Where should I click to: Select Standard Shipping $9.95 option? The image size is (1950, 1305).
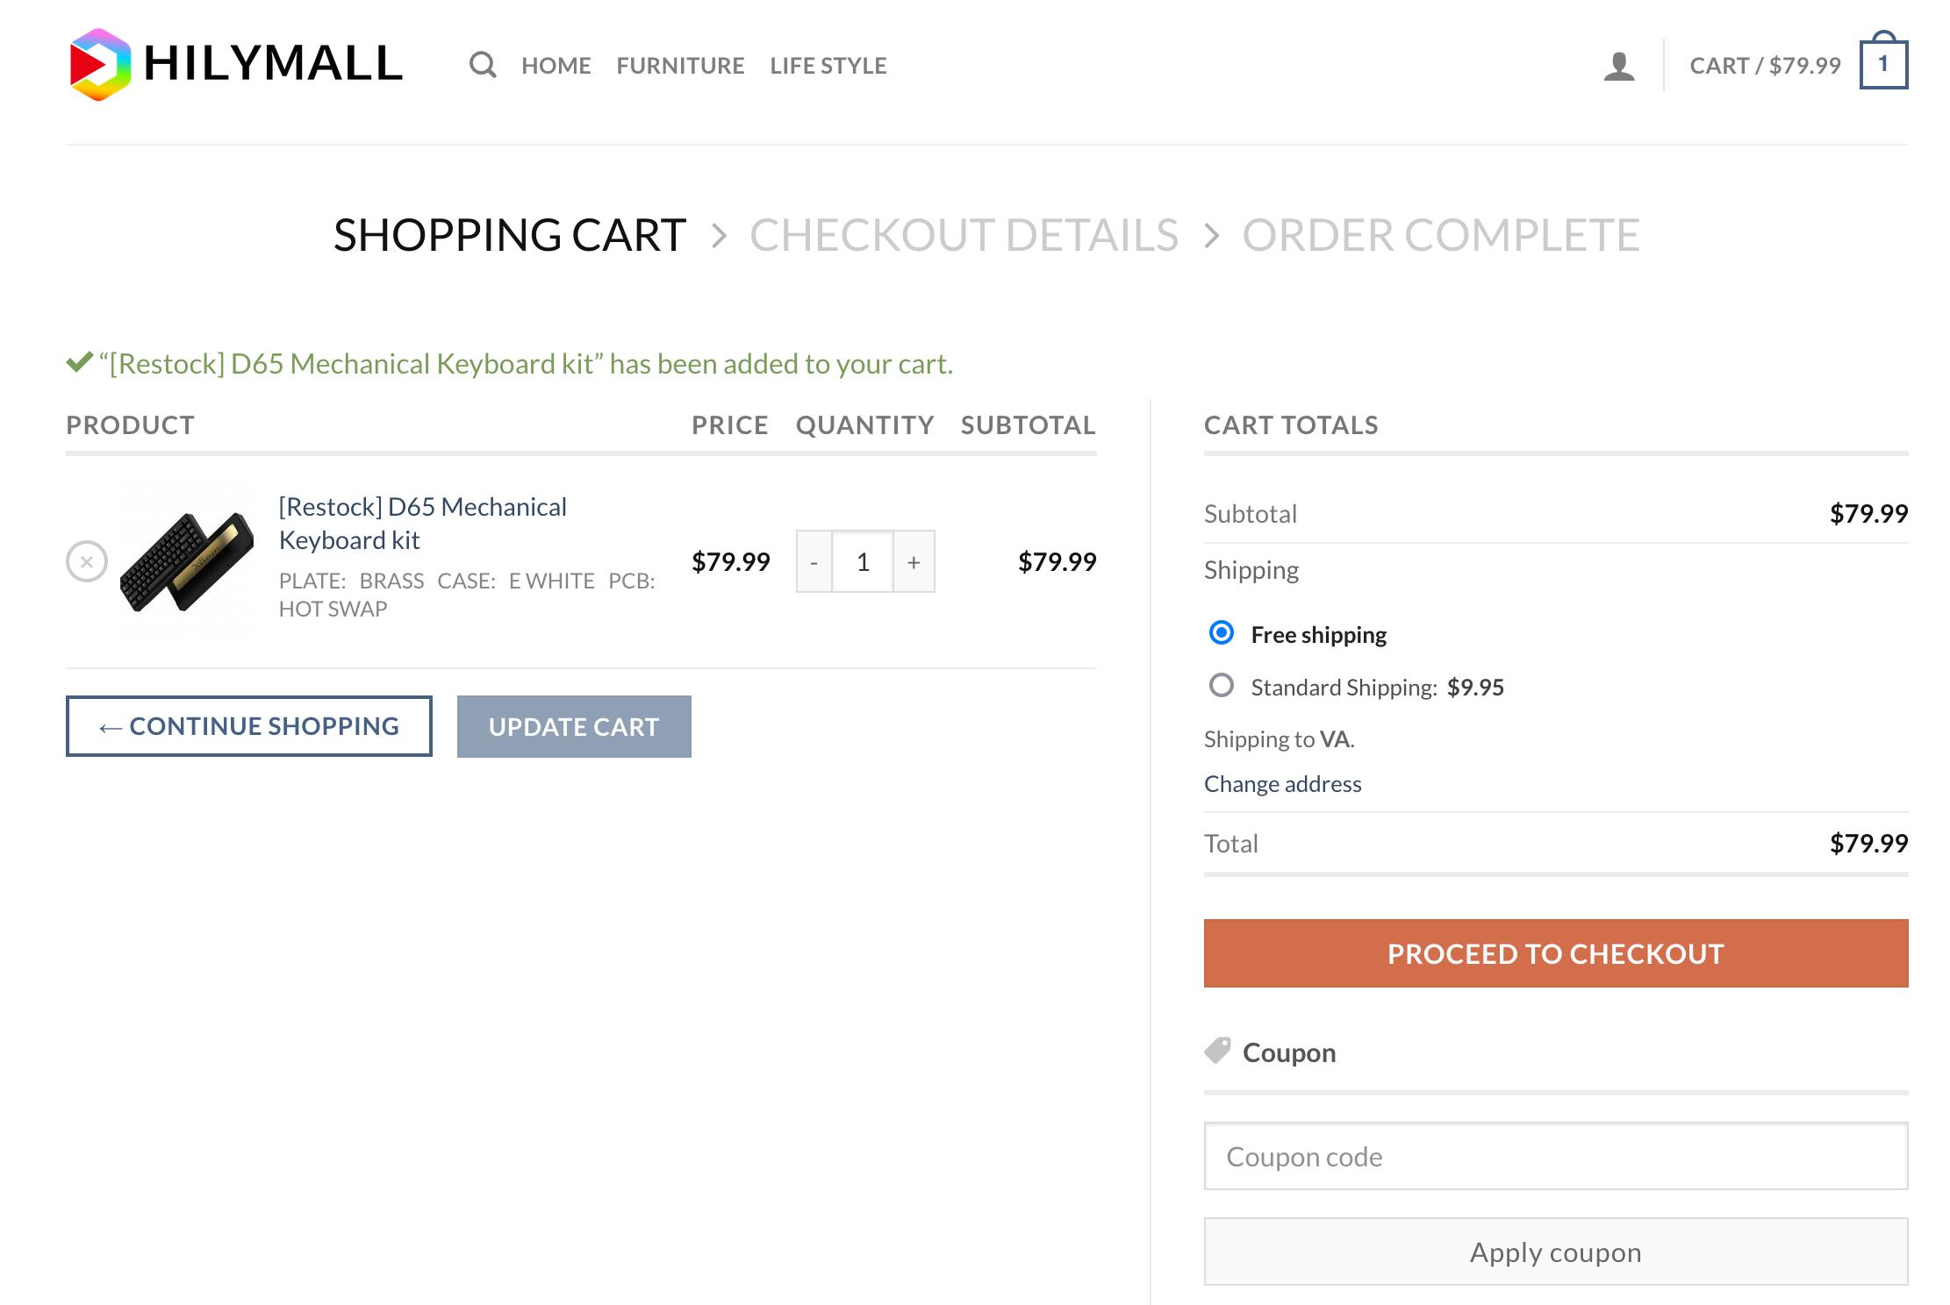click(x=1221, y=686)
